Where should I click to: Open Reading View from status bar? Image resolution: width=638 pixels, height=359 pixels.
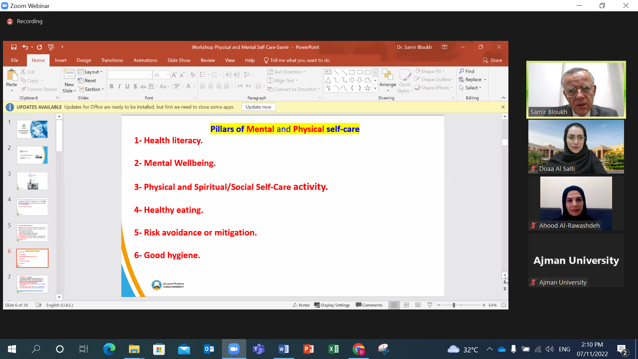coord(418,305)
